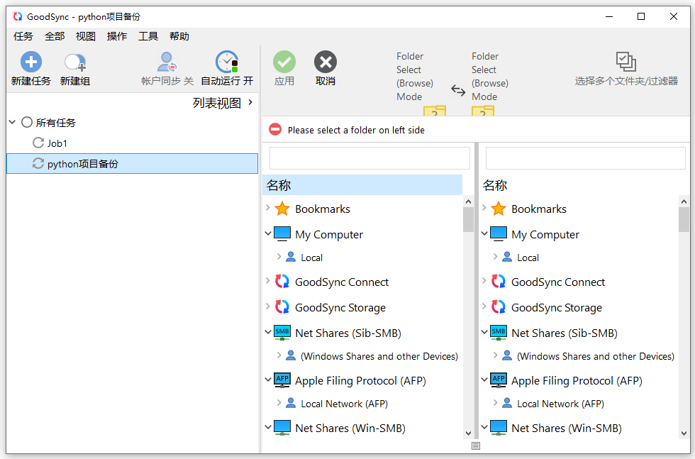Click left pane 名称 column header

coord(362,185)
